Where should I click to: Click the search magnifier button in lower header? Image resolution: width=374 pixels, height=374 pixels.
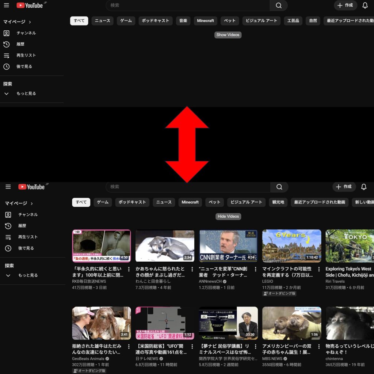click(x=279, y=187)
